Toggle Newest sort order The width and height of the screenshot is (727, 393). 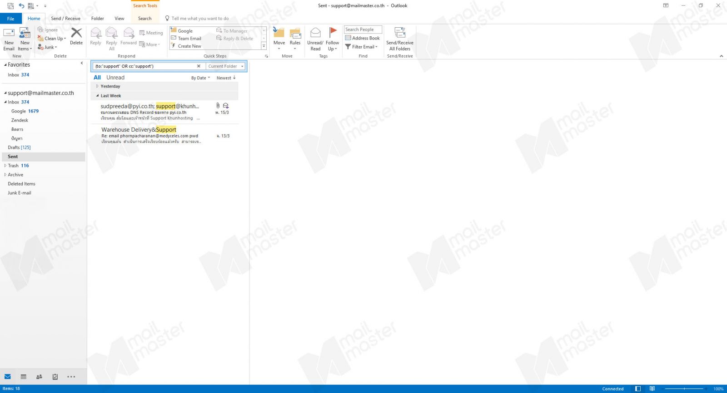click(226, 78)
